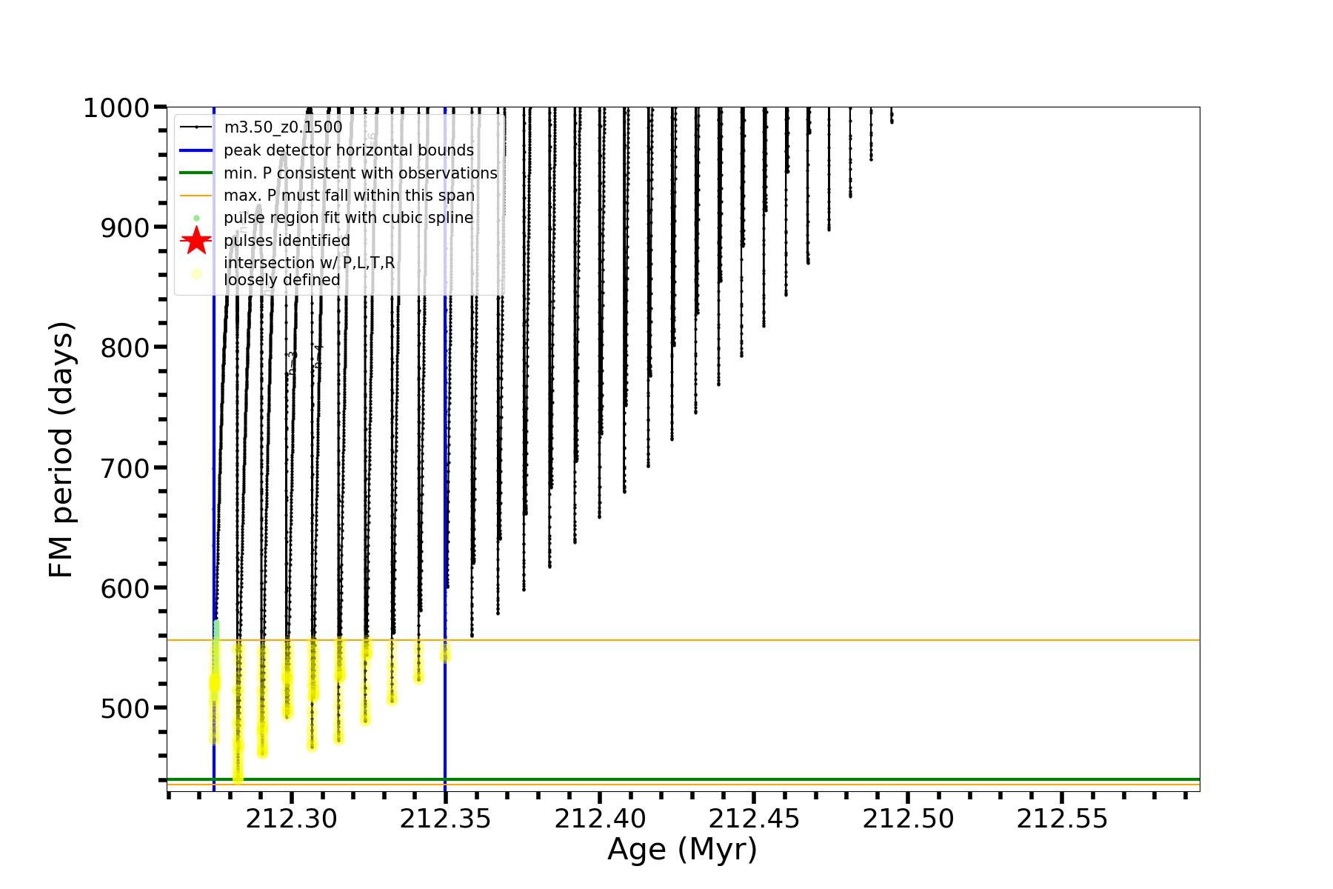Click the light green dot legend marker

tap(196, 218)
